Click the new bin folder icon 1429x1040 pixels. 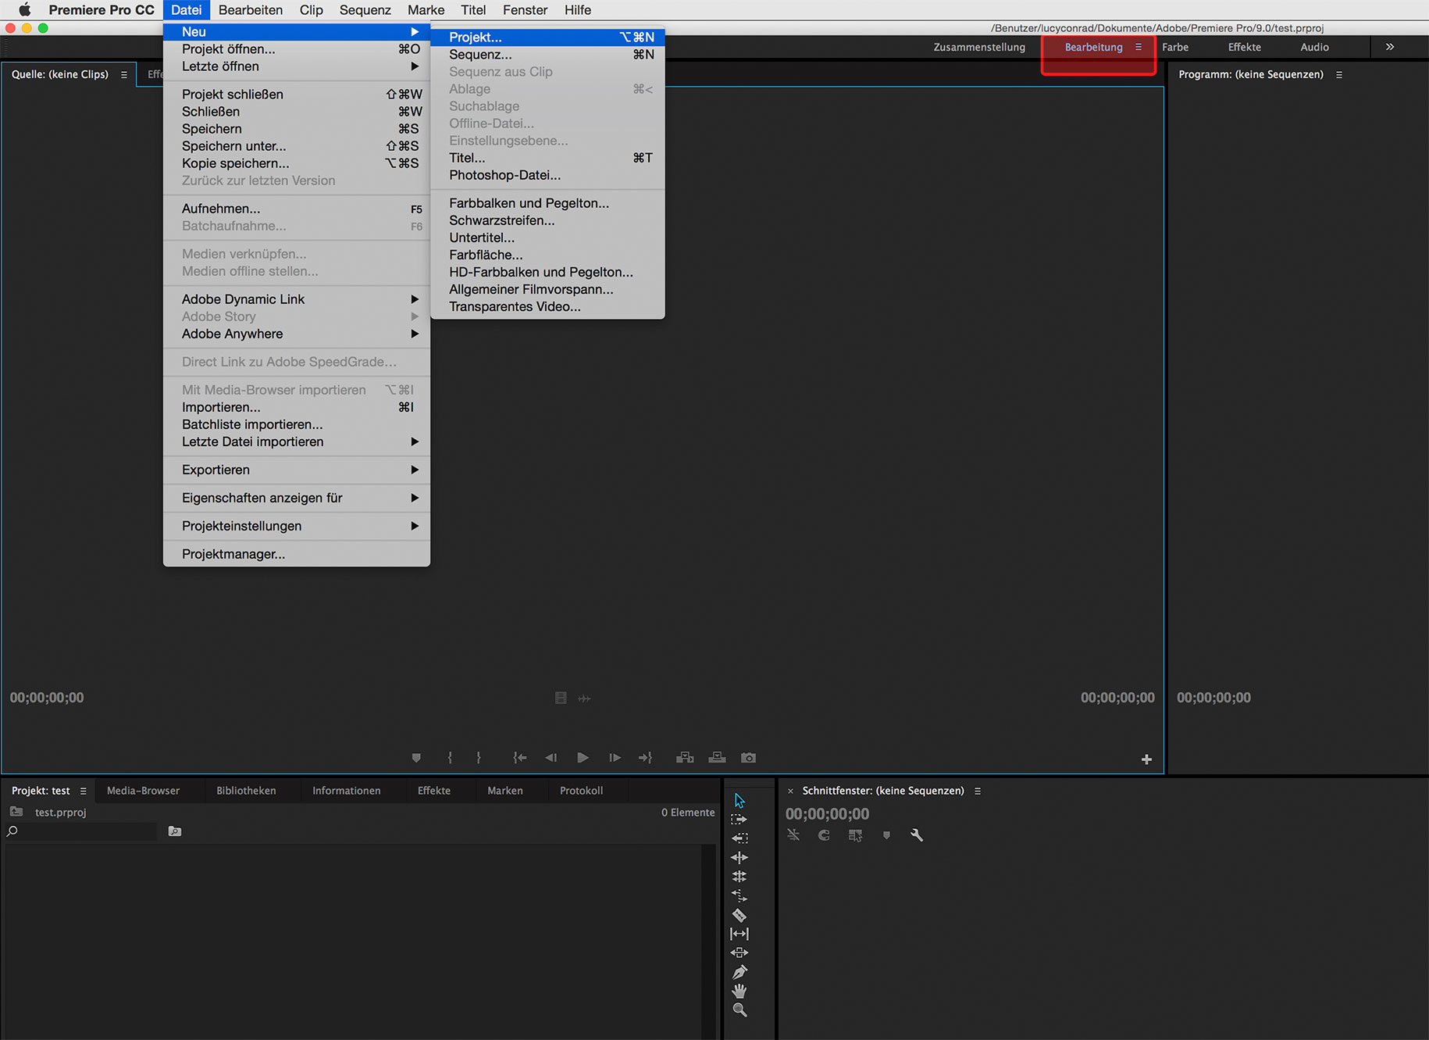pos(175,831)
